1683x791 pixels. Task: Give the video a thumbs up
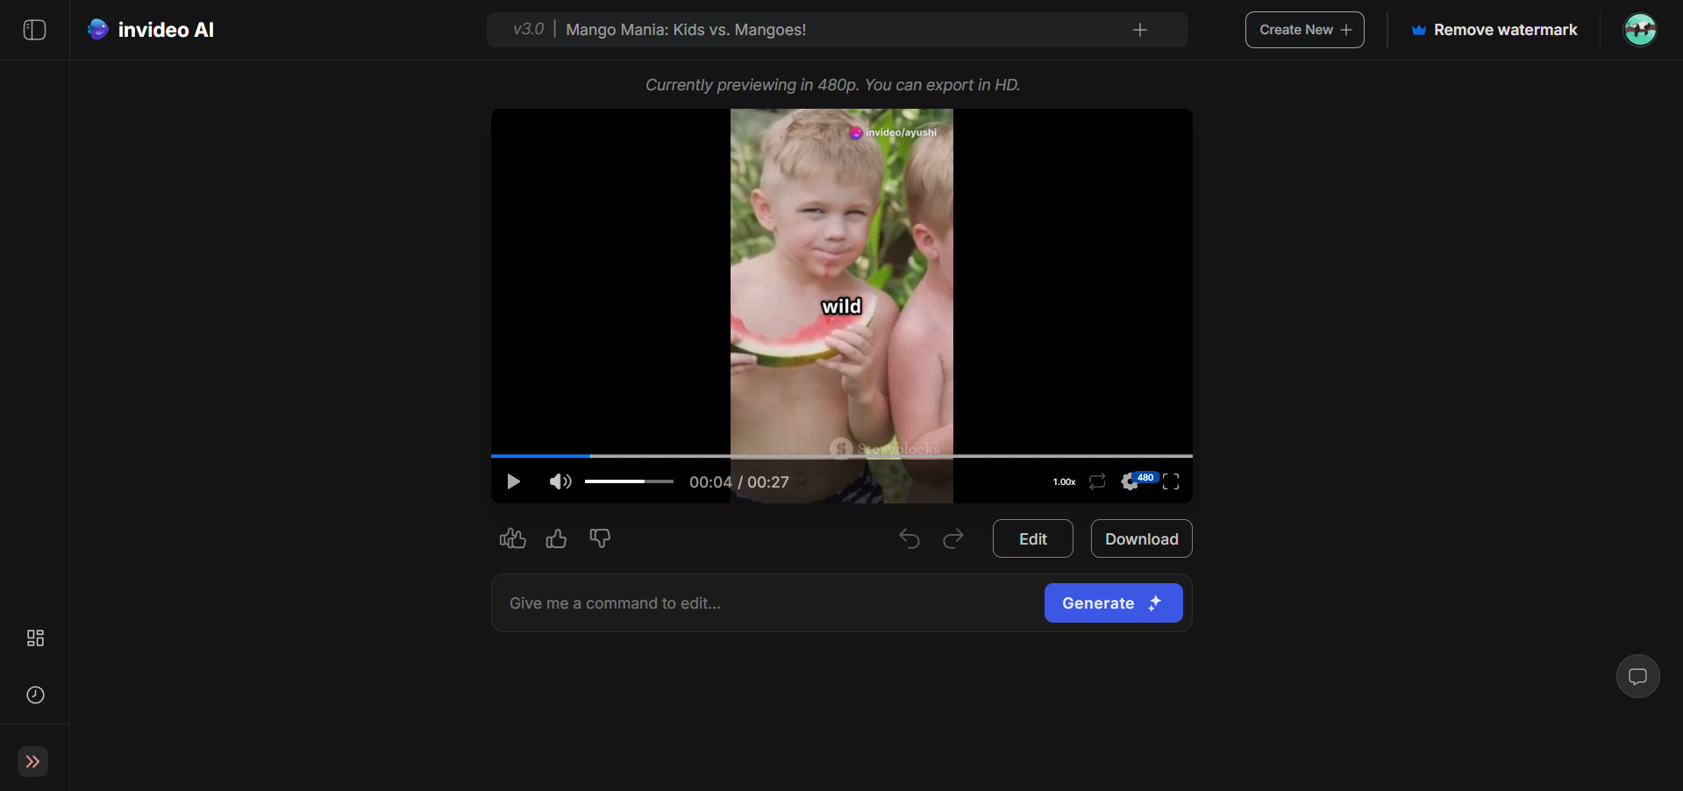point(555,538)
